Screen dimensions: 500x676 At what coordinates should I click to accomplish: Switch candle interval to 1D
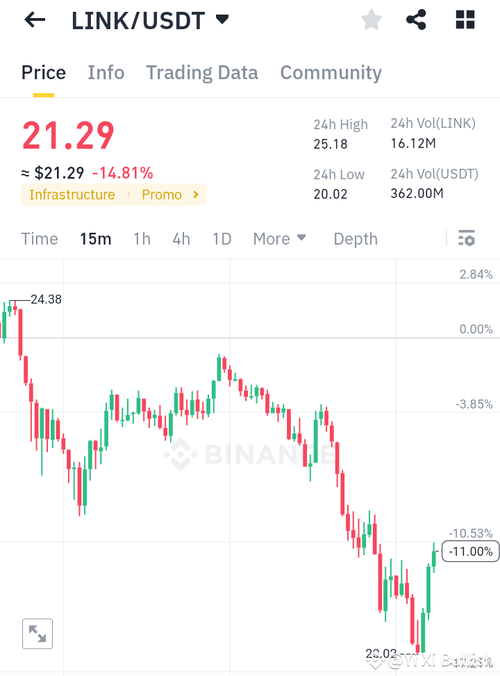[x=222, y=238]
